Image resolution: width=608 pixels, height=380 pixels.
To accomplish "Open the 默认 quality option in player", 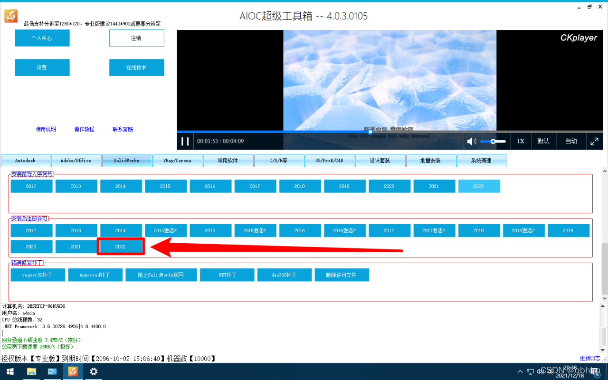I will pos(543,141).
